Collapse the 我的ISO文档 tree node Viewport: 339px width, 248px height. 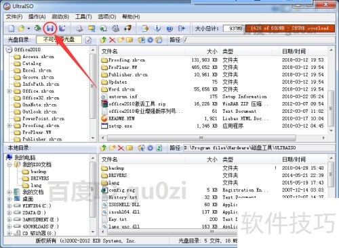click(9, 165)
